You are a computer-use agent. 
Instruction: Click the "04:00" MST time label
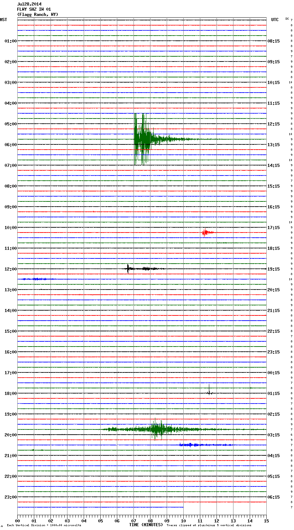11,103
